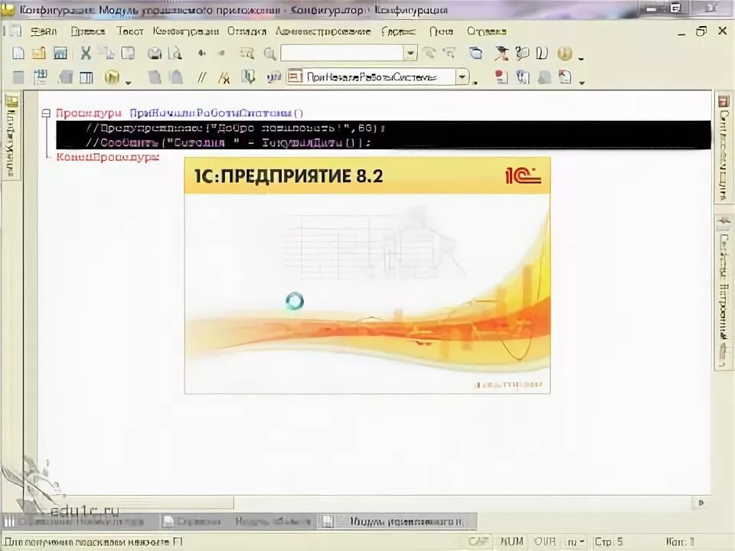Click the Стр: 5 status bar entry
The width and height of the screenshot is (735, 551).
pyautogui.click(x=609, y=542)
